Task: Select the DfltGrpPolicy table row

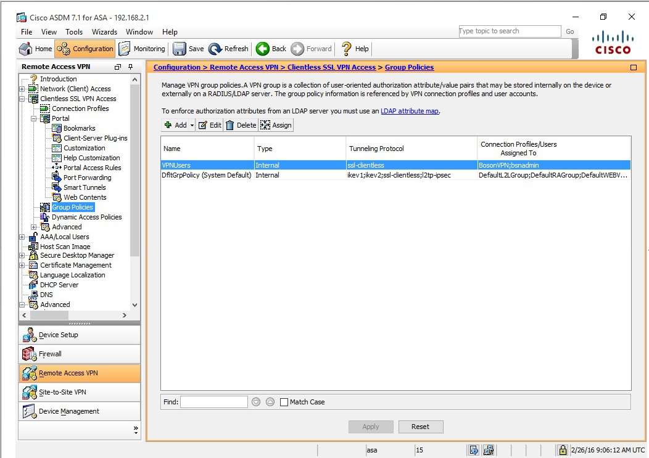Action: click(x=395, y=175)
